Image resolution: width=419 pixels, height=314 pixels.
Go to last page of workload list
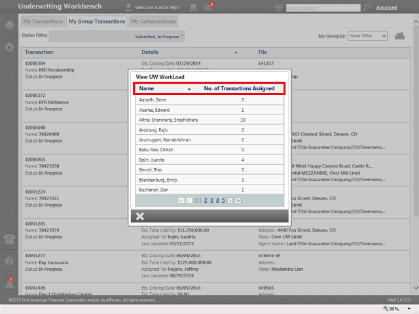(238, 201)
